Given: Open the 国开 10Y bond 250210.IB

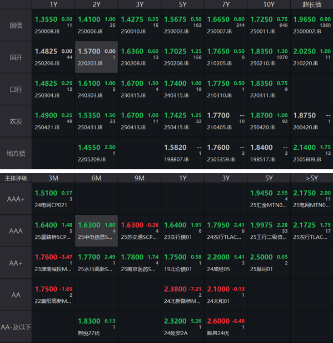Looking at the screenshot, I should tap(262, 63).
